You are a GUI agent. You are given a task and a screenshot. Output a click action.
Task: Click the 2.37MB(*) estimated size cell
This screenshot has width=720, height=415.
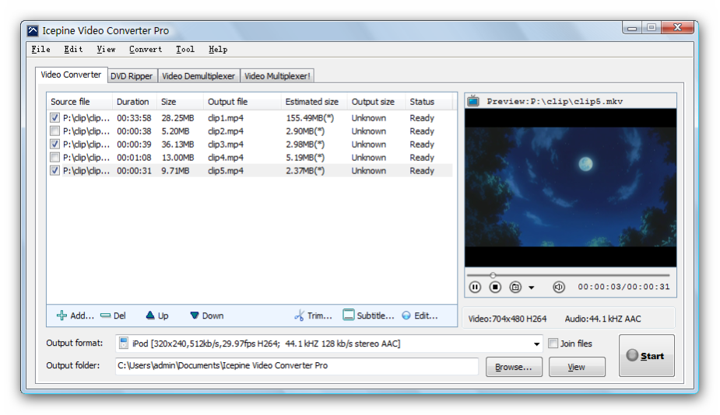[305, 171]
